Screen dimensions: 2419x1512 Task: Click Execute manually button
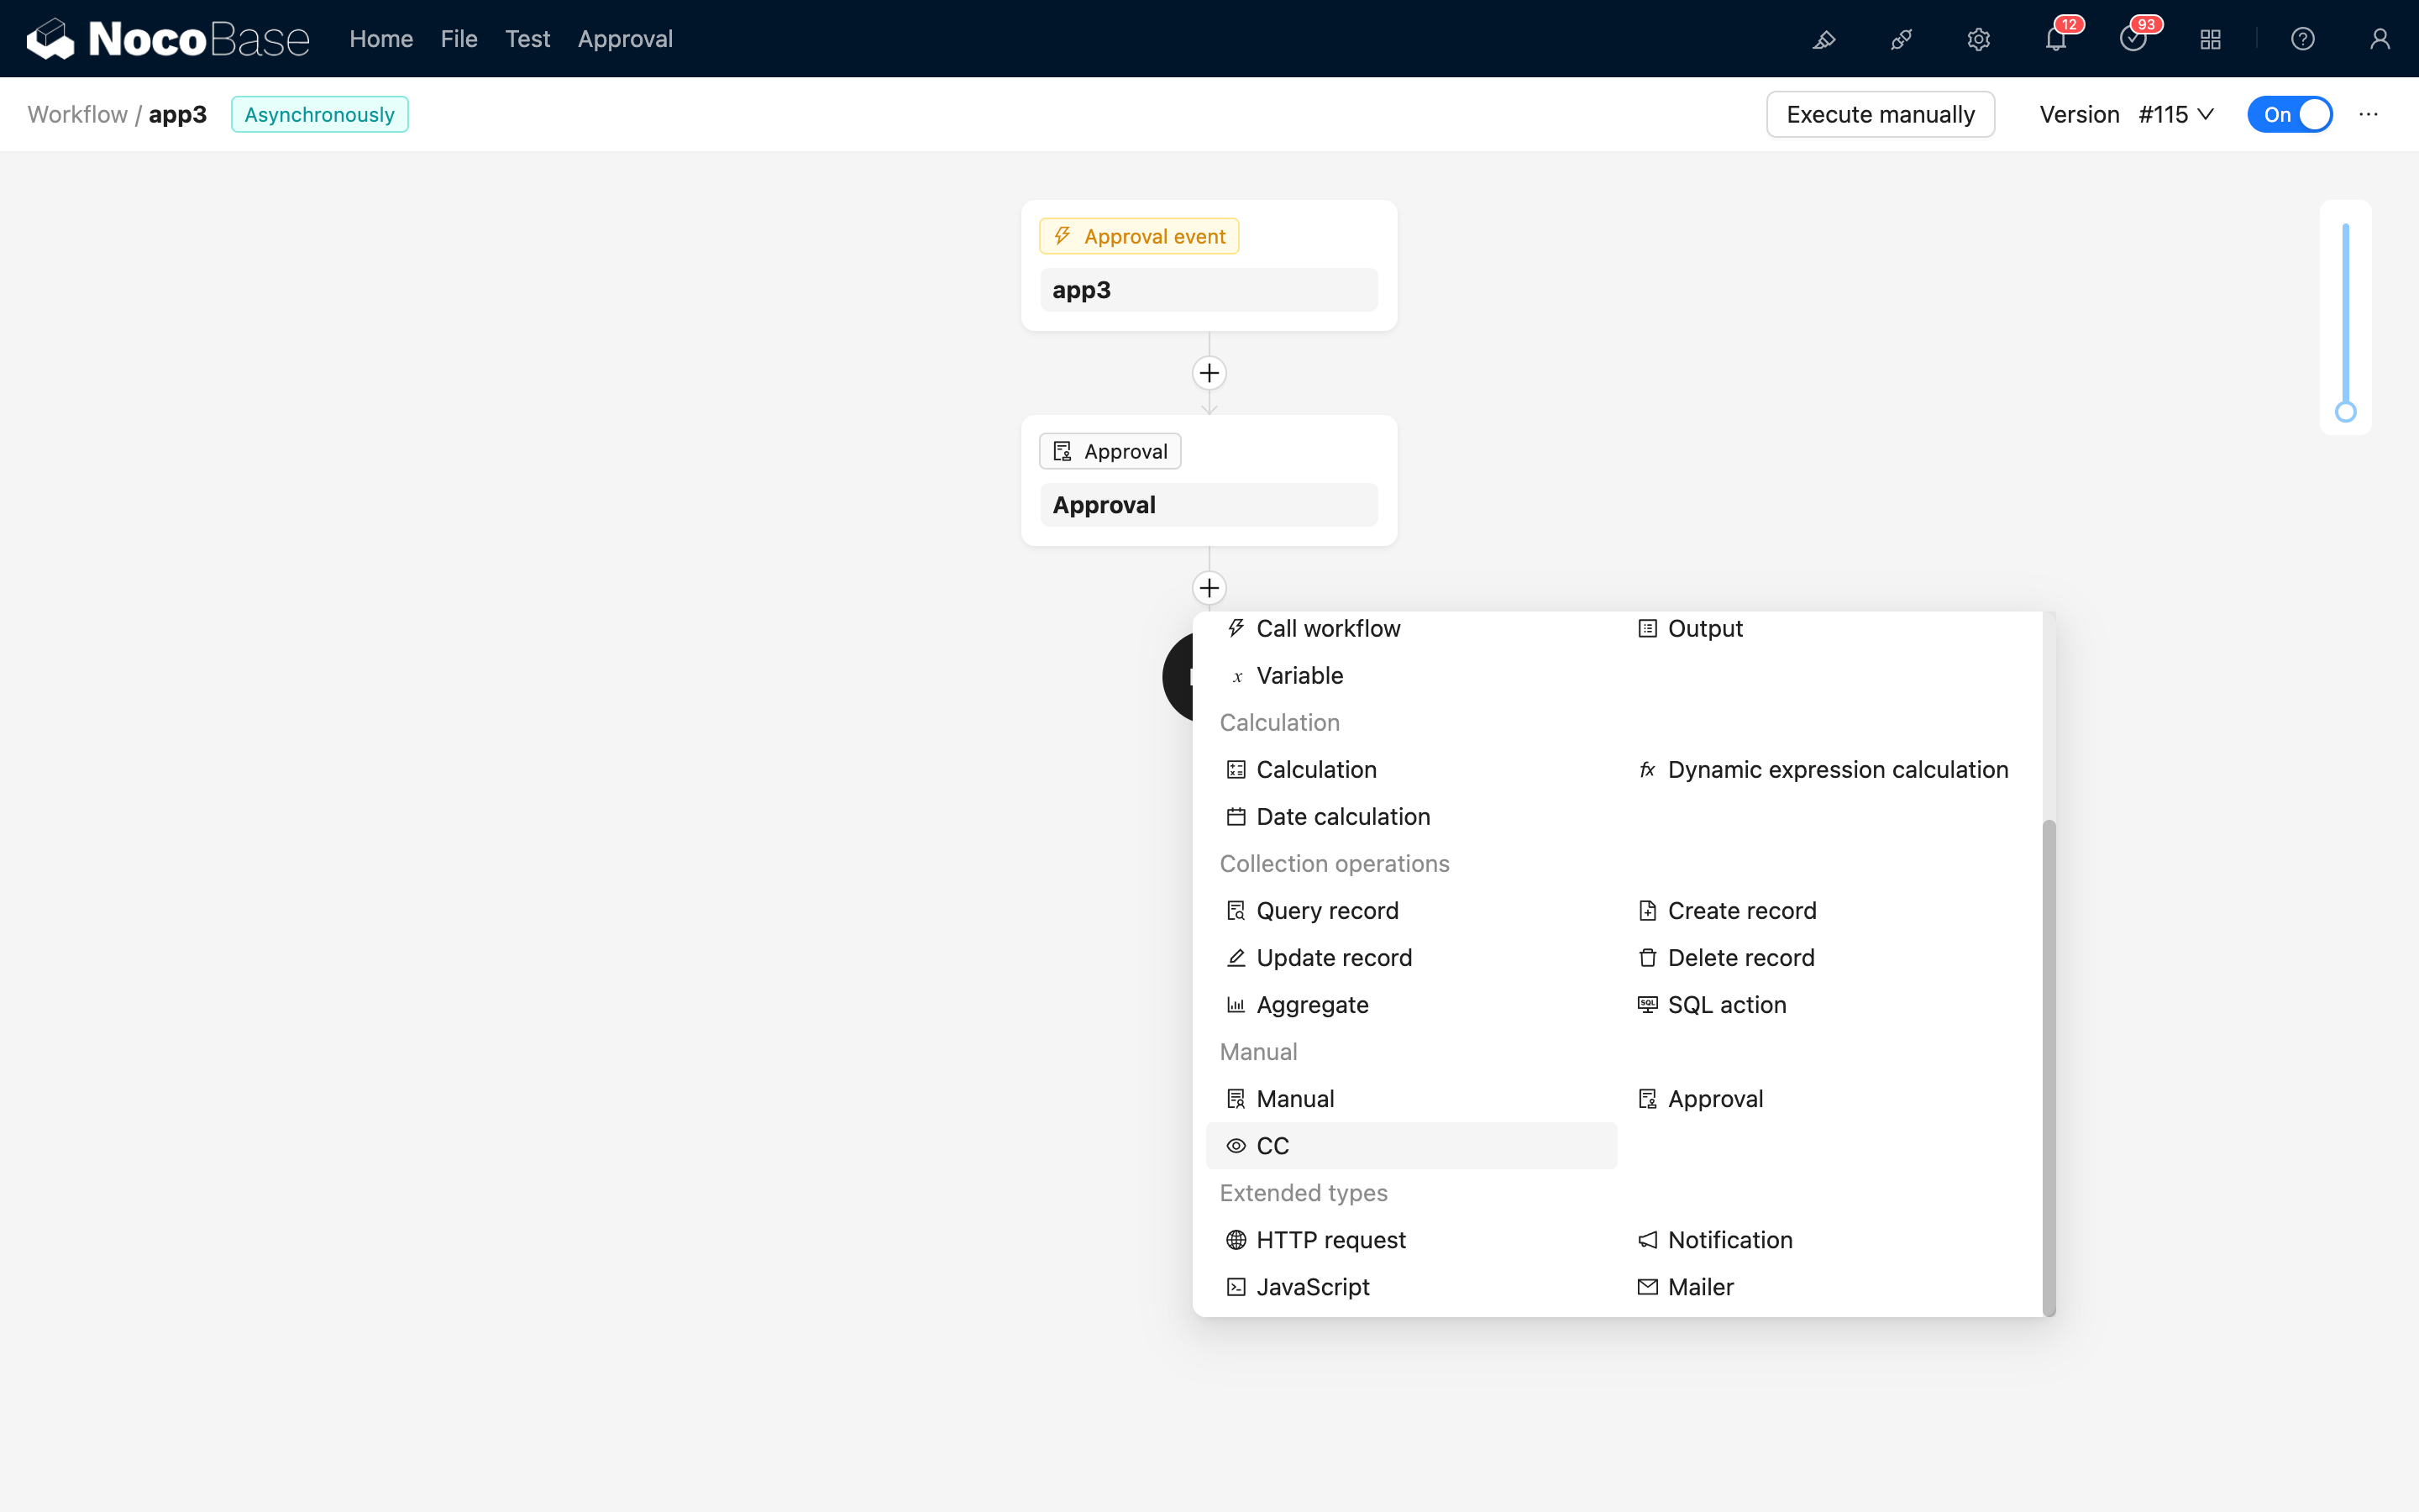[1879, 114]
